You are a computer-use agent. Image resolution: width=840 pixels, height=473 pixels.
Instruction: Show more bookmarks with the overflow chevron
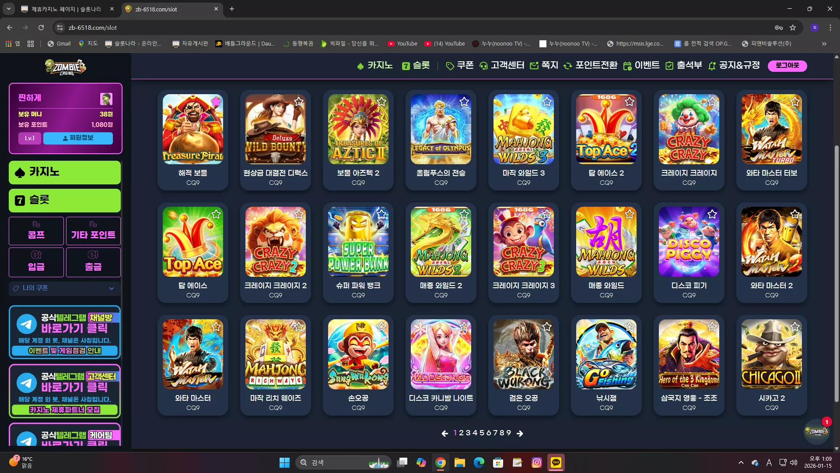point(824,44)
